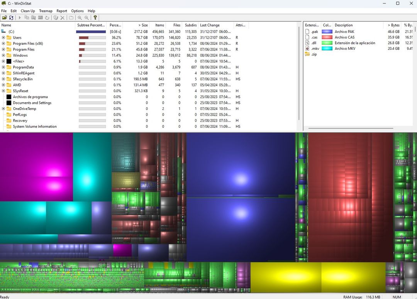Open the Clean Up menu
This screenshot has height=299, width=417.
pyautogui.click(x=27, y=11)
